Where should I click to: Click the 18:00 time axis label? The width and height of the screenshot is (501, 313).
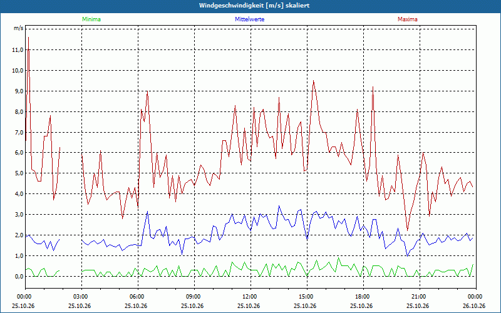[x=363, y=297]
